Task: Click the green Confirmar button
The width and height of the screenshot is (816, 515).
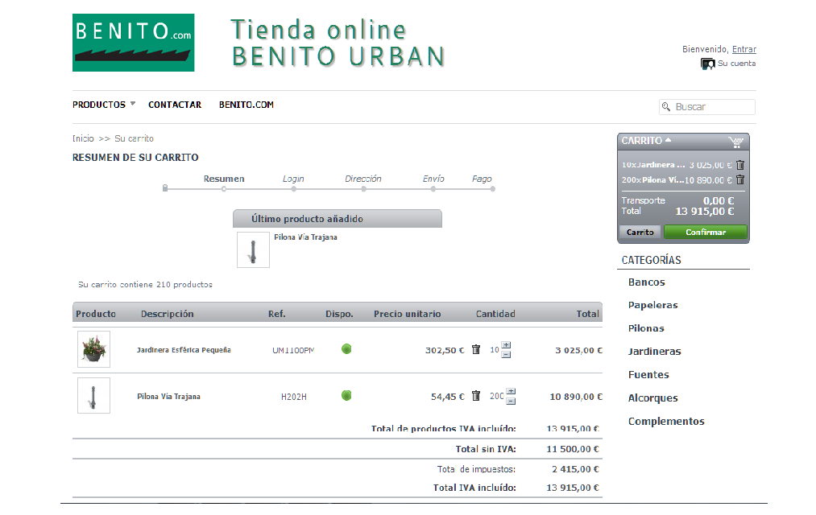Action: (x=706, y=233)
